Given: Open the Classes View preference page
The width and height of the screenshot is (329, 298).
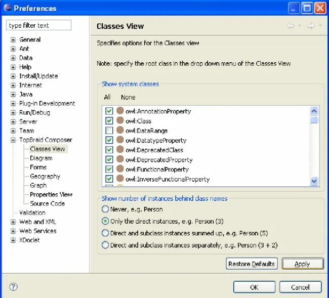Looking at the screenshot, I should tap(48, 149).
